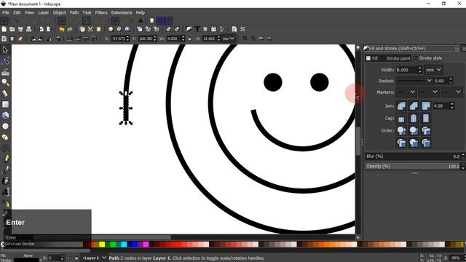Open the Dashes pattern dropdown
This screenshot has width=466, height=262.
pos(414,81)
